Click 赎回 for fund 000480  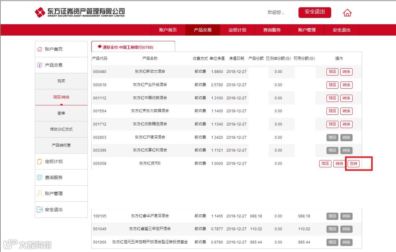click(332, 72)
